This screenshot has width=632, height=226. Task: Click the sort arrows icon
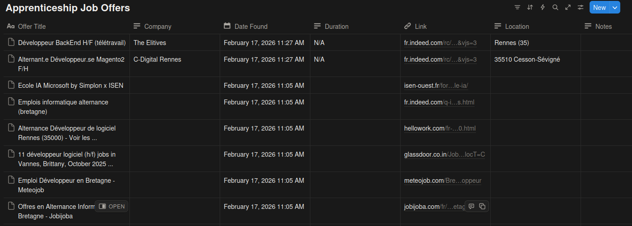(x=530, y=7)
